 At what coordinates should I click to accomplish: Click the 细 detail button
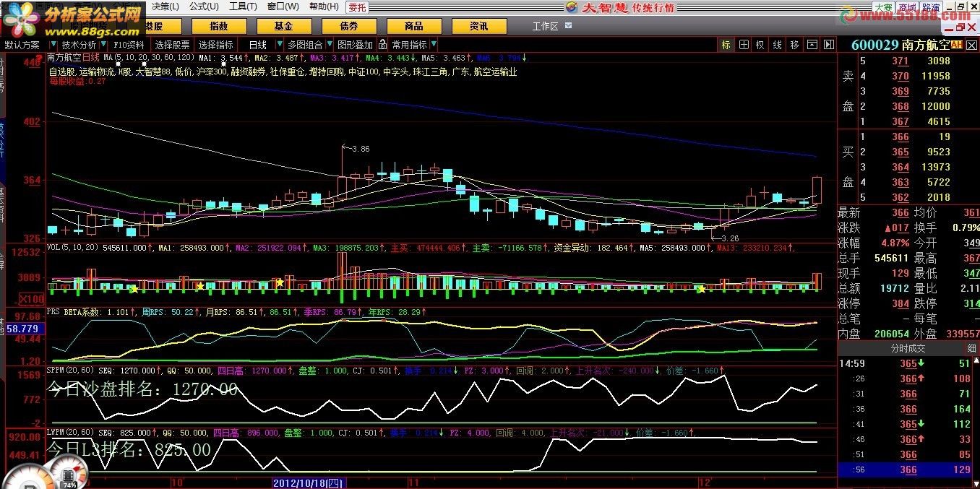pyautogui.click(x=971, y=348)
